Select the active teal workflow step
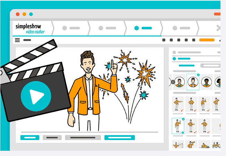The width and height of the screenshot is (226, 156). 142,28
